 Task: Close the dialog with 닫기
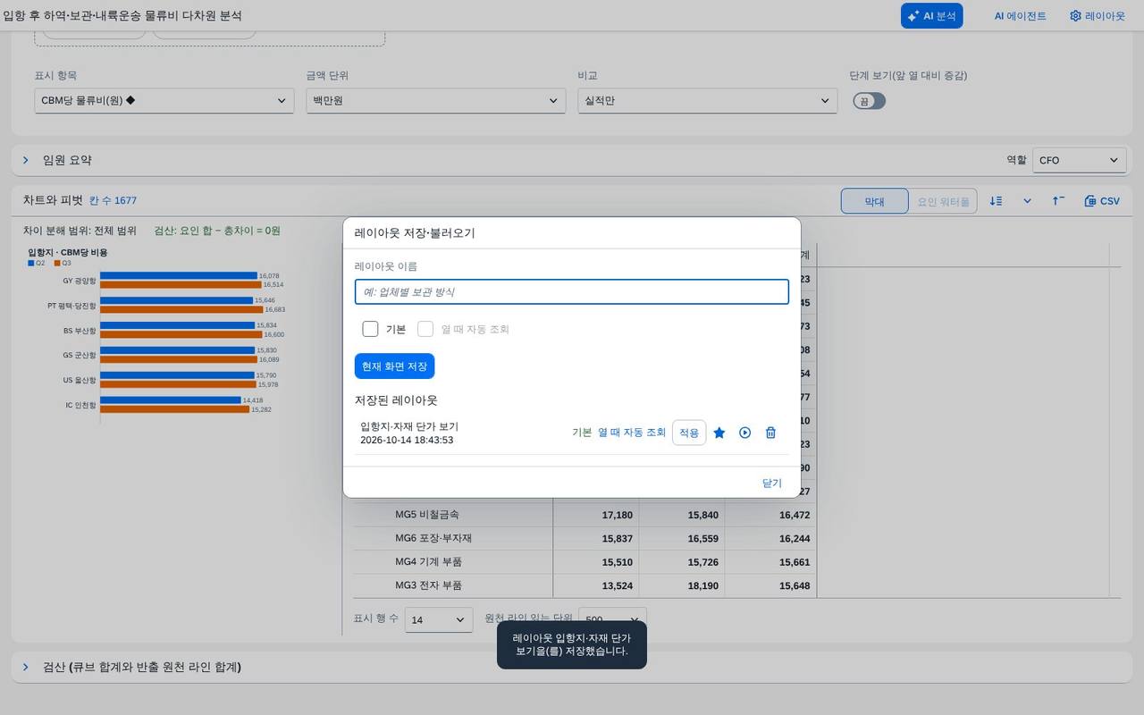point(772,483)
